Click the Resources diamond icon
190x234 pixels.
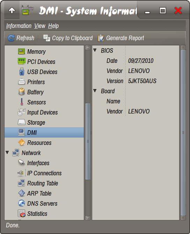tap(22, 142)
